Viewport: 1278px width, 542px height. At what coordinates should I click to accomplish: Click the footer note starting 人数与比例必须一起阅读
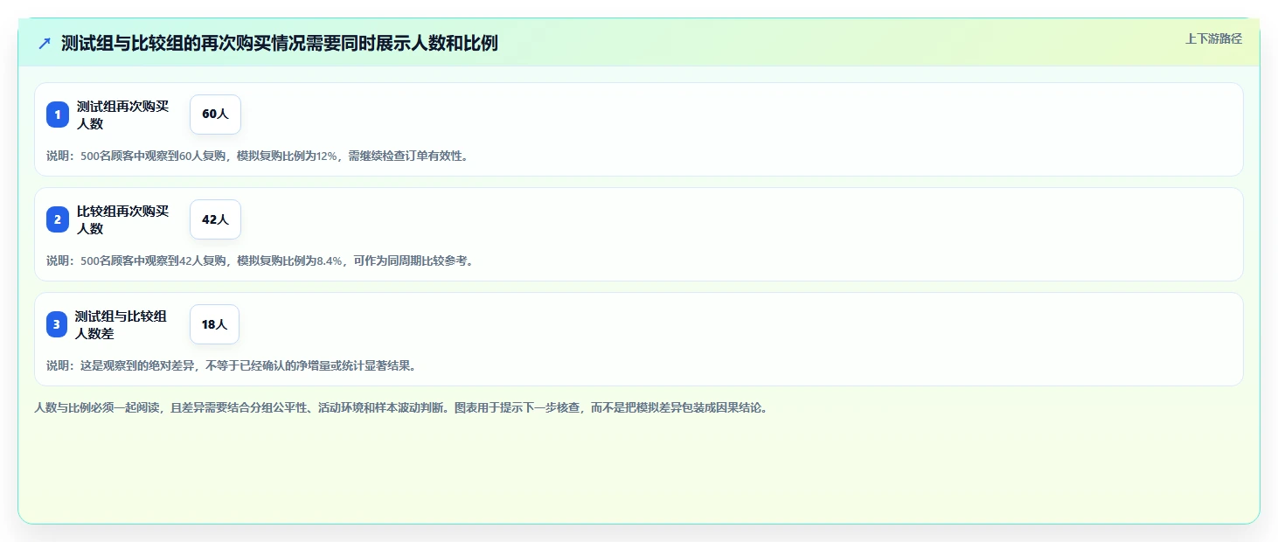(401, 407)
